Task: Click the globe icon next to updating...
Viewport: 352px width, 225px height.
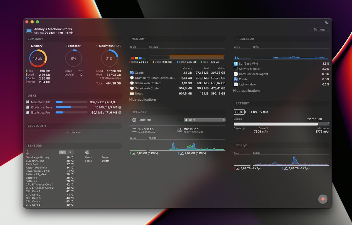Action: pyautogui.click(x=134, y=120)
